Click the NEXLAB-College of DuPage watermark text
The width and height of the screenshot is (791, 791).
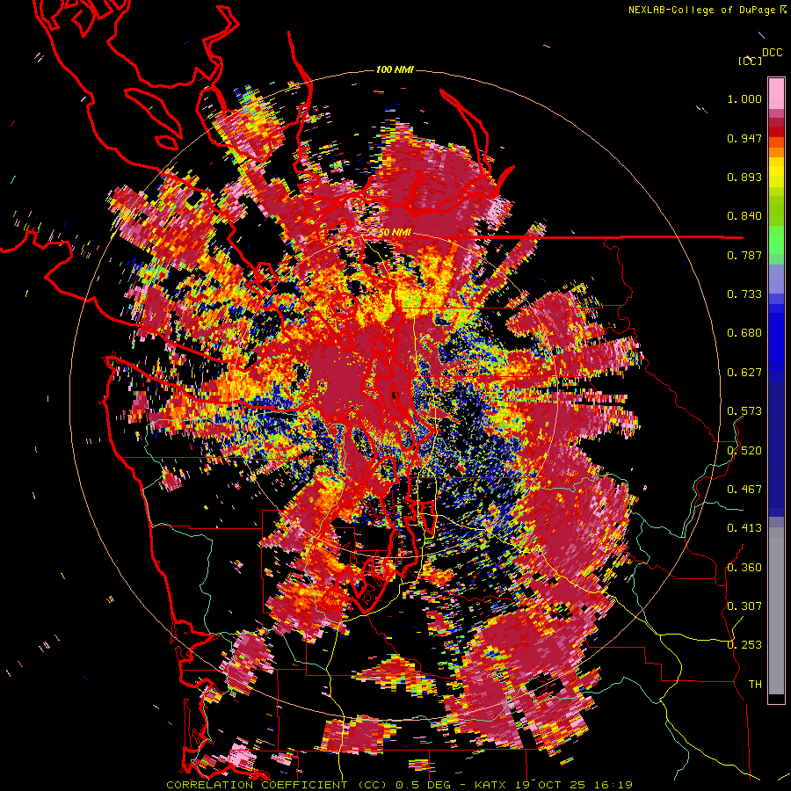coord(707,10)
